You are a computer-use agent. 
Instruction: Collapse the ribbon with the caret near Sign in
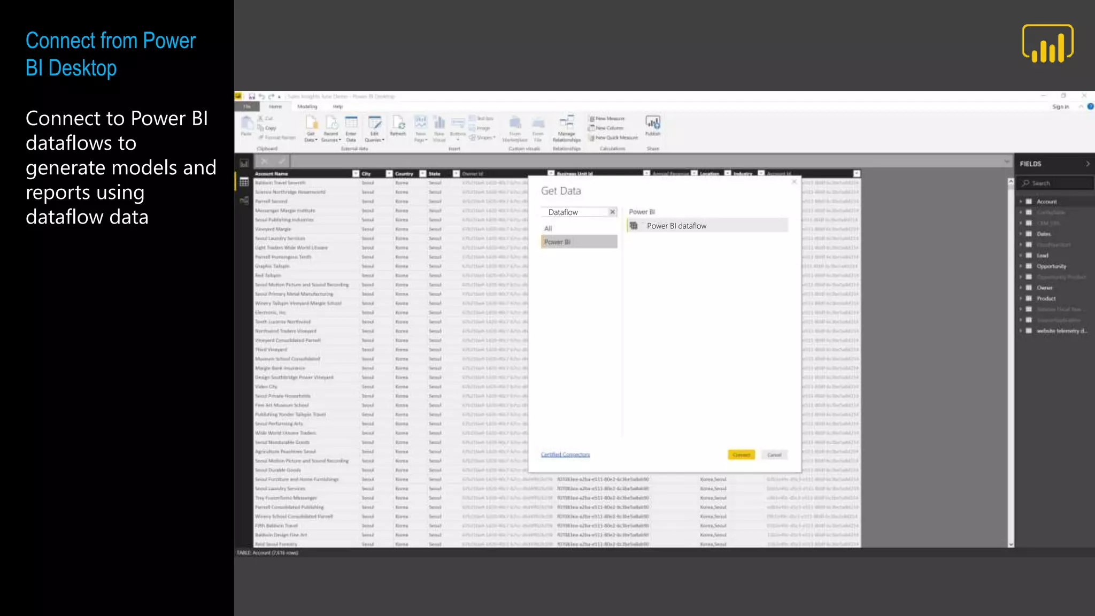pos(1081,106)
